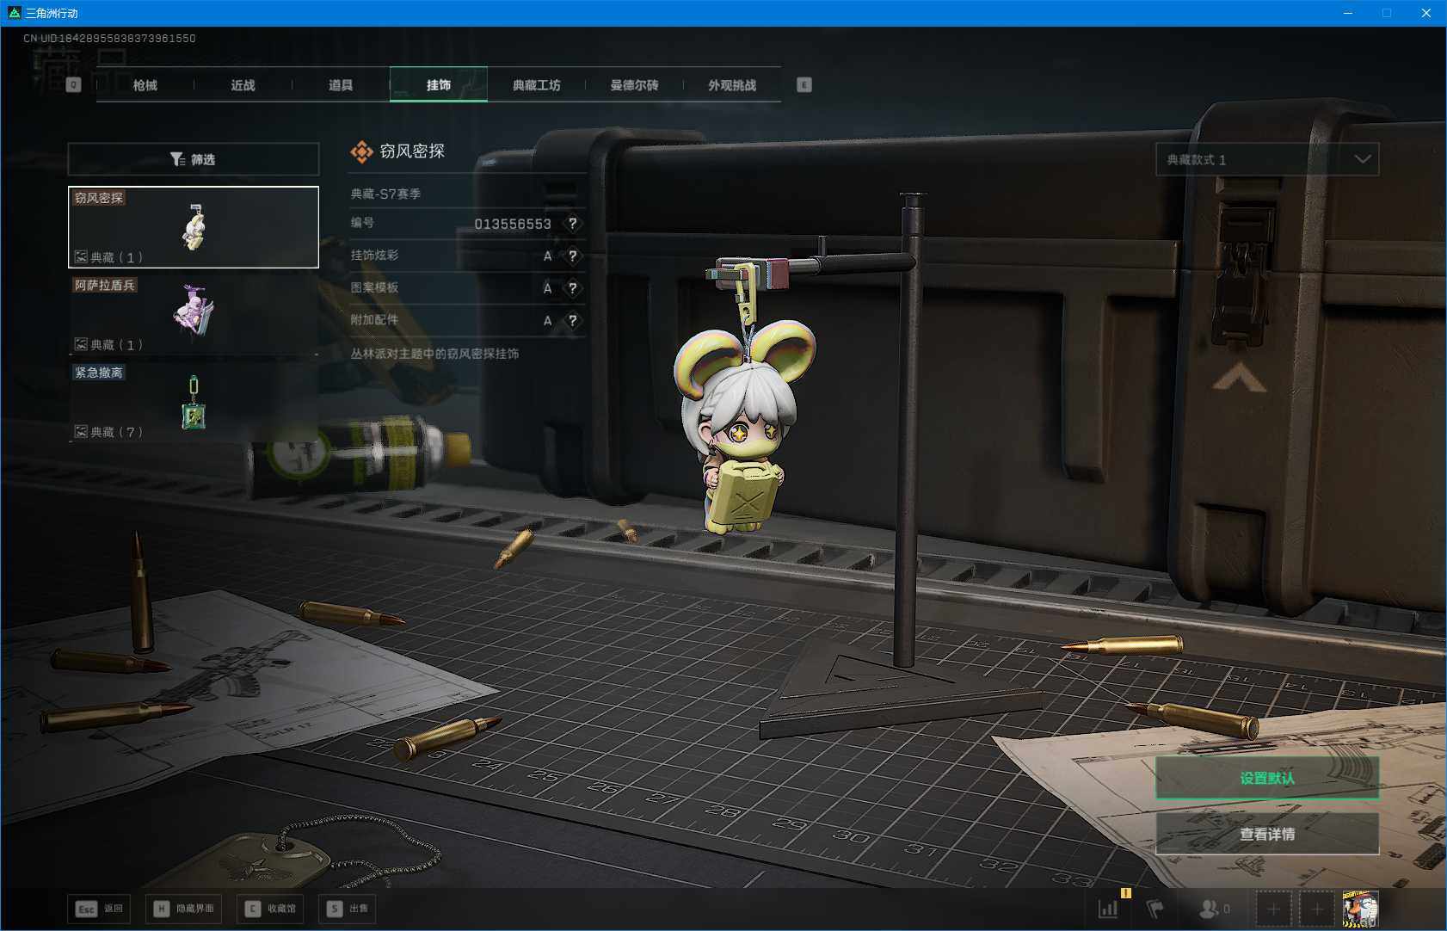Open the 筛选 filter panel

tap(194, 159)
